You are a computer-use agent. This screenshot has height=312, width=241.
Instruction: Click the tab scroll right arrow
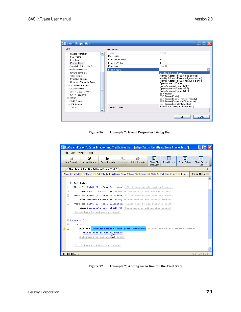tap(207, 169)
